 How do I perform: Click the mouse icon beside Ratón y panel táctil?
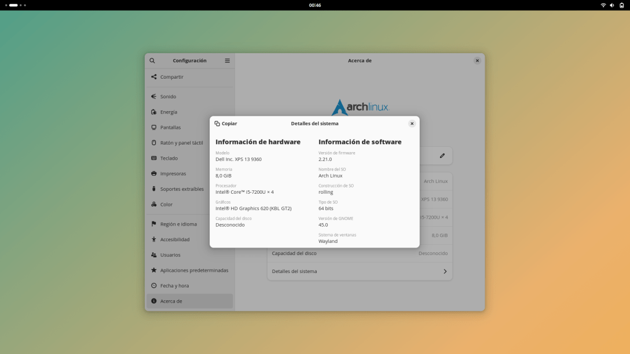(x=154, y=142)
